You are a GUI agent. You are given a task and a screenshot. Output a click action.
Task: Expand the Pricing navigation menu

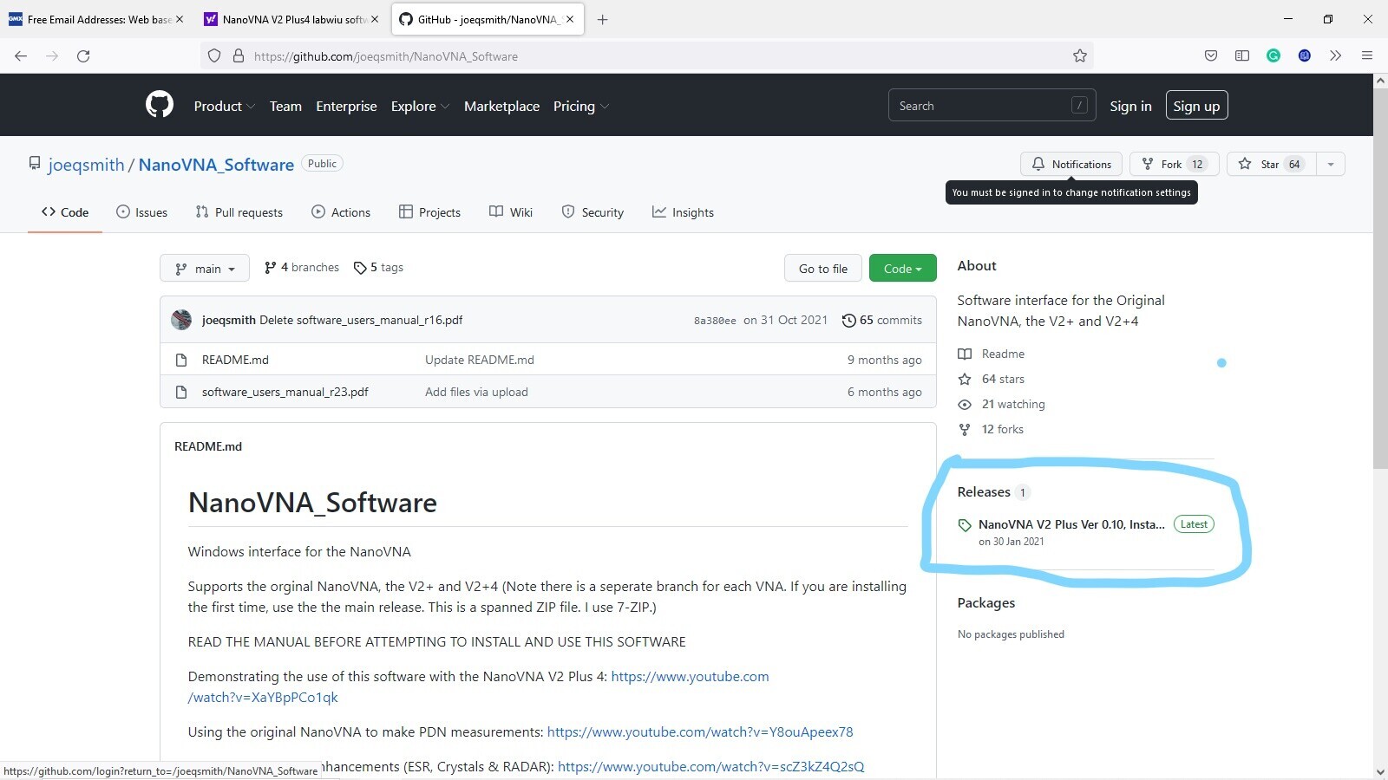(x=581, y=106)
